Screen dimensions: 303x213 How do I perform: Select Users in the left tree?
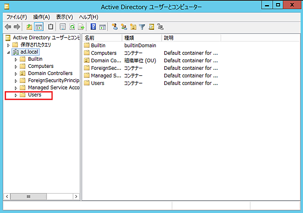34,95
